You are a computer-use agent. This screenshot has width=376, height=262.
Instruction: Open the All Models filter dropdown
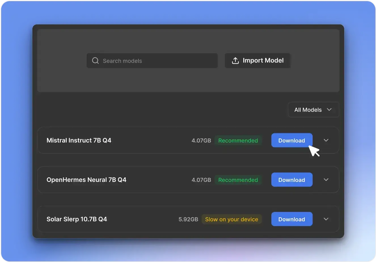click(313, 110)
